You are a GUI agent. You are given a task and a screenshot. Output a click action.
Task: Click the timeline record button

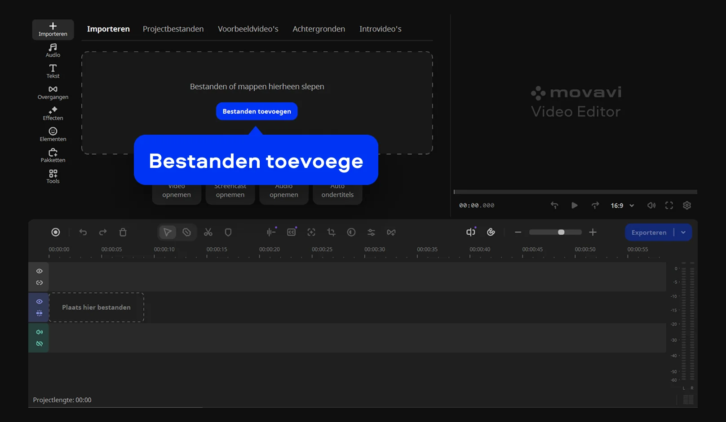55,232
